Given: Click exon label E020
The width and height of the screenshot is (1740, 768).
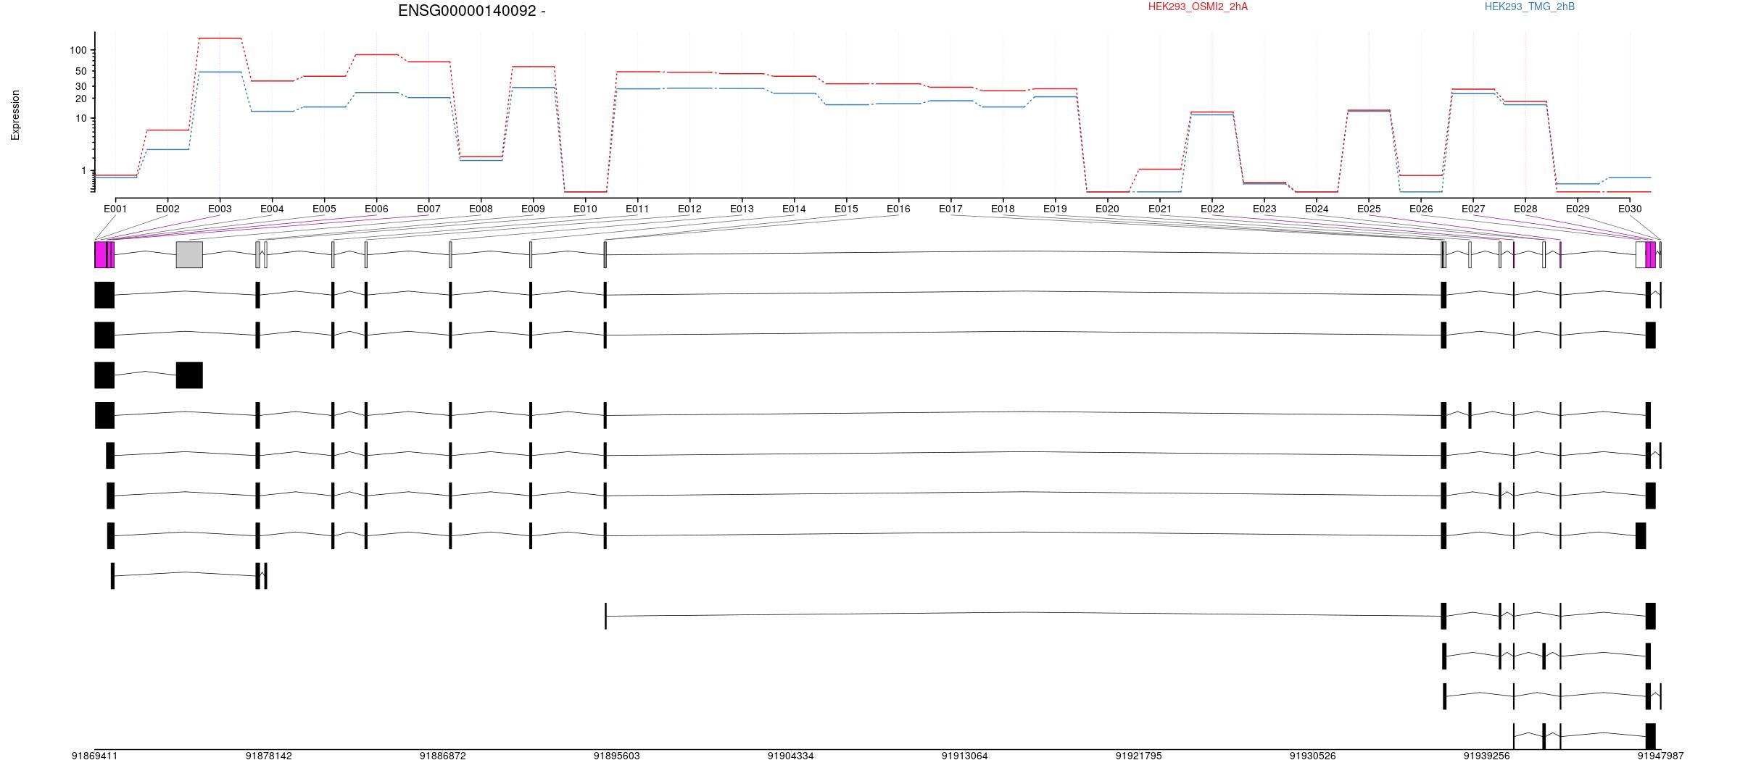Looking at the screenshot, I should click(1107, 209).
